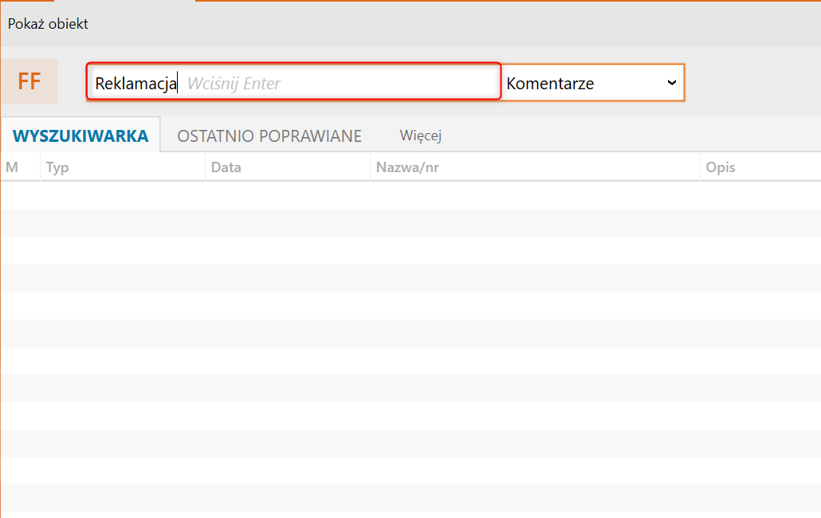The height and width of the screenshot is (518, 821).
Task: Open the Komentarze dropdown
Action: pyautogui.click(x=593, y=83)
